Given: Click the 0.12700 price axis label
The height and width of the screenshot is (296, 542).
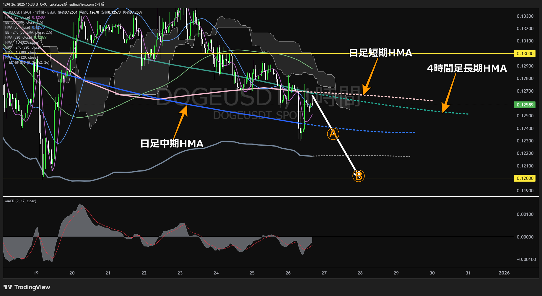Looking at the screenshot, I should 525,91.
